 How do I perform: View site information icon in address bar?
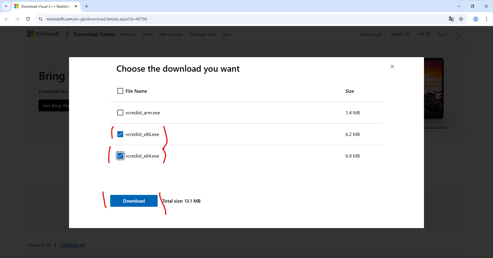pyautogui.click(x=41, y=19)
